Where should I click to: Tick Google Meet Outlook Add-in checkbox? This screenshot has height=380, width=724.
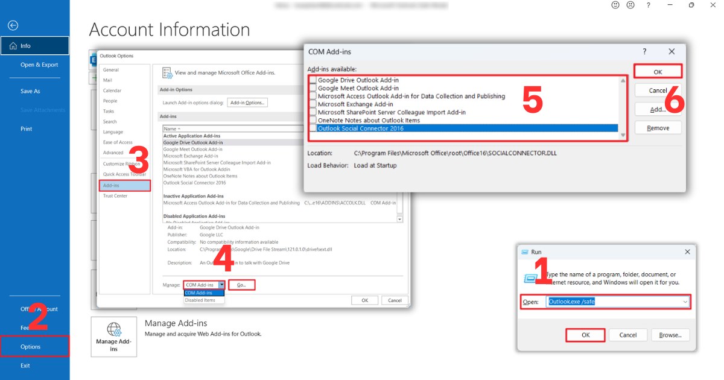313,88
